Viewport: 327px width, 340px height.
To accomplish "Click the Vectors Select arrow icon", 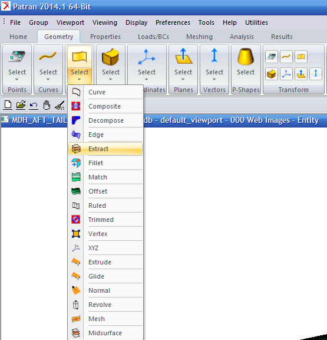I will click(214, 55).
